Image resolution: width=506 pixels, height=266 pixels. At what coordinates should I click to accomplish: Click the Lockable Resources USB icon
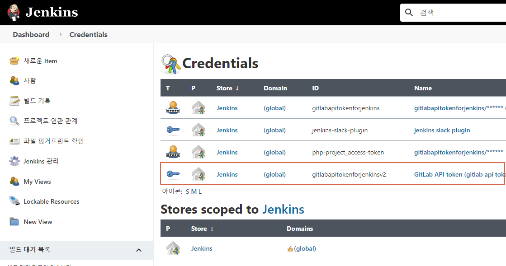pyautogui.click(x=14, y=201)
